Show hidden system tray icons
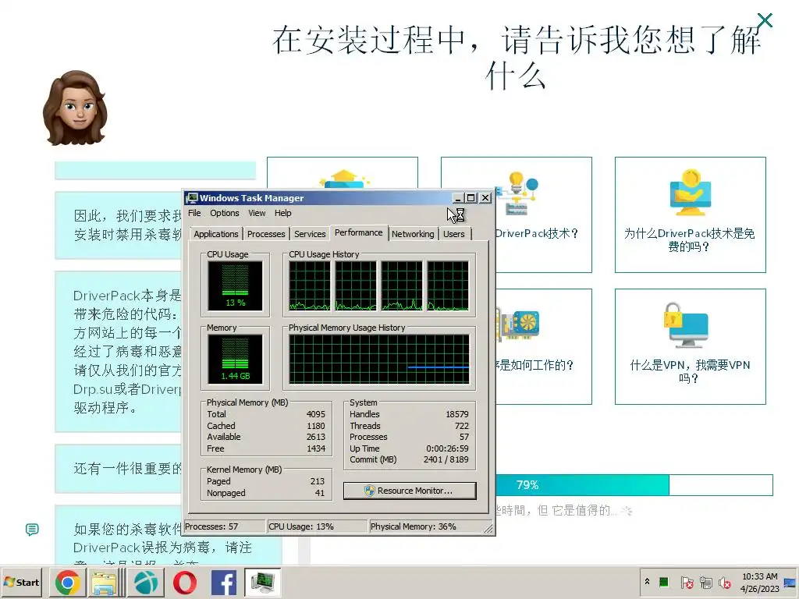 [x=647, y=582]
